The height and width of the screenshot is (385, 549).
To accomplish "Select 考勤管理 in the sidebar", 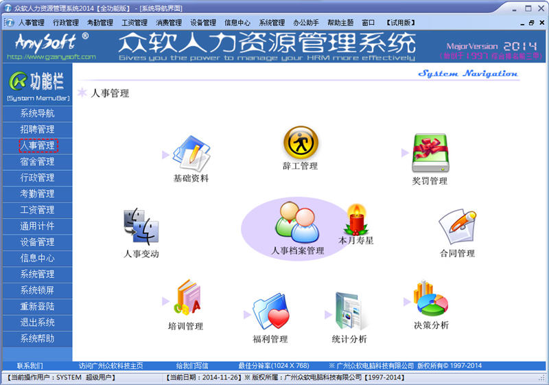I will pos(37,194).
